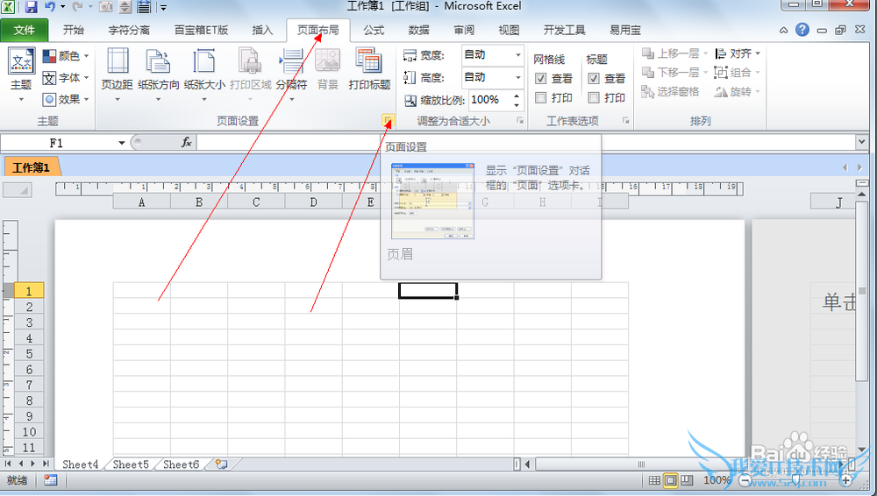The width and height of the screenshot is (877, 496).
Task: Click the Send Backward (下移一层) icon
Action: pos(648,73)
